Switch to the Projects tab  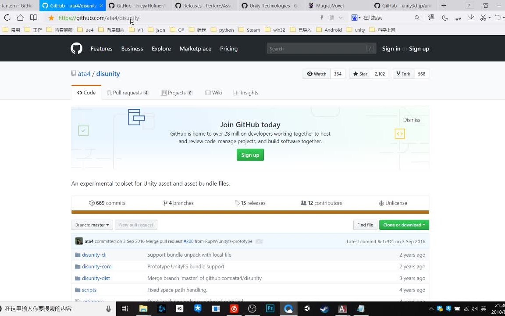click(x=177, y=93)
